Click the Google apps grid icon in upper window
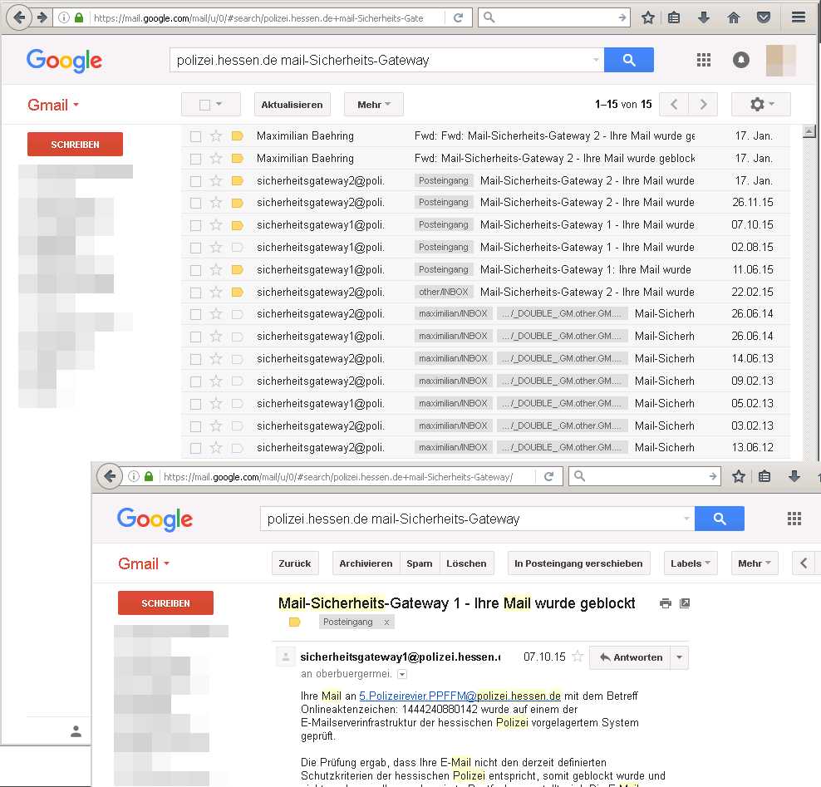 (704, 60)
